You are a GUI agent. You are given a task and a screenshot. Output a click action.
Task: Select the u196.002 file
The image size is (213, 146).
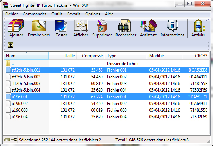(x=19, y=104)
